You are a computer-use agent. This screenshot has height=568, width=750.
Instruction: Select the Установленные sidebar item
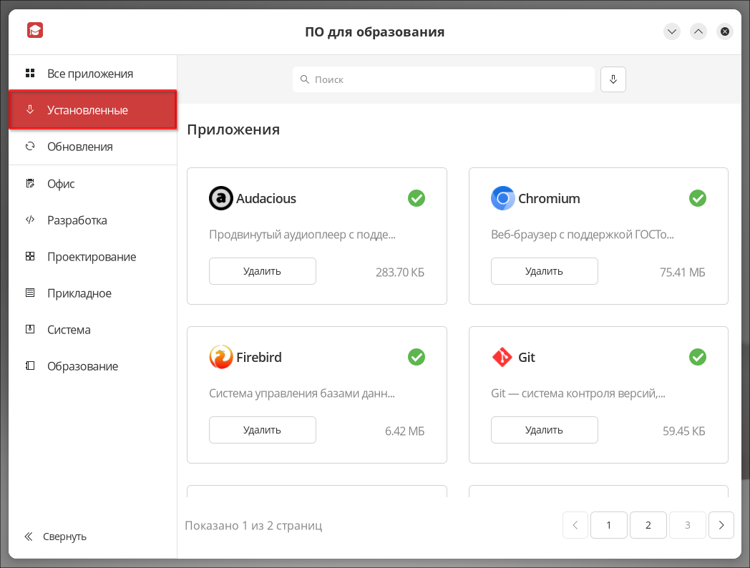93,109
